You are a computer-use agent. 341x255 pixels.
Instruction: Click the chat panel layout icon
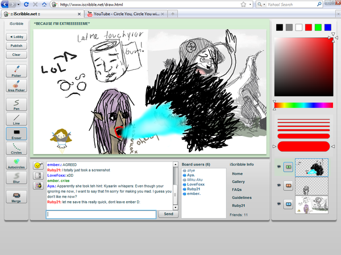pyautogui.click(x=38, y=176)
